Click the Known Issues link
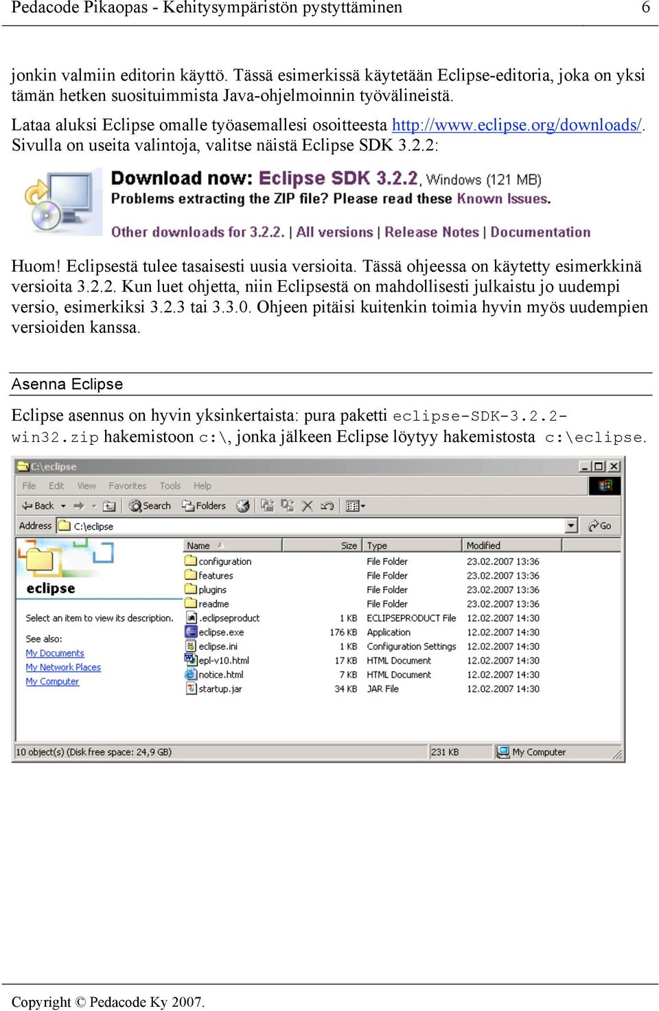659x1011 pixels. 503,199
